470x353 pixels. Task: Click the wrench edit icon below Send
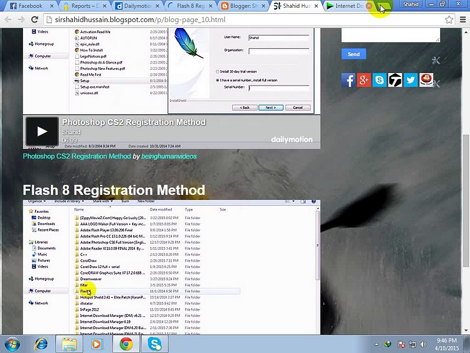(x=436, y=61)
